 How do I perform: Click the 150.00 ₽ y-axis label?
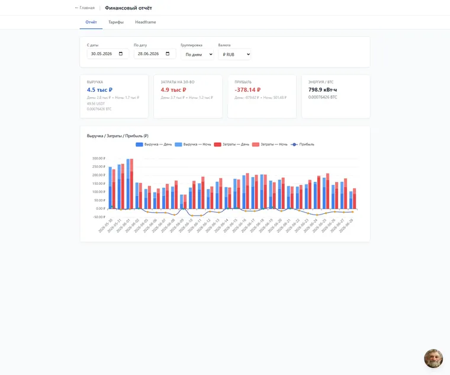coord(99,184)
